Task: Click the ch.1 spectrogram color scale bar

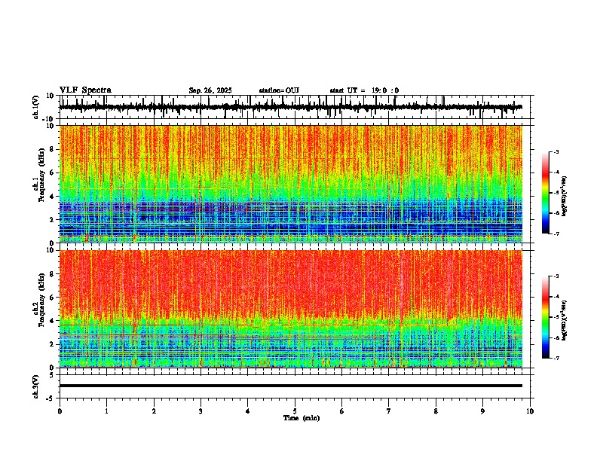Action: point(546,193)
